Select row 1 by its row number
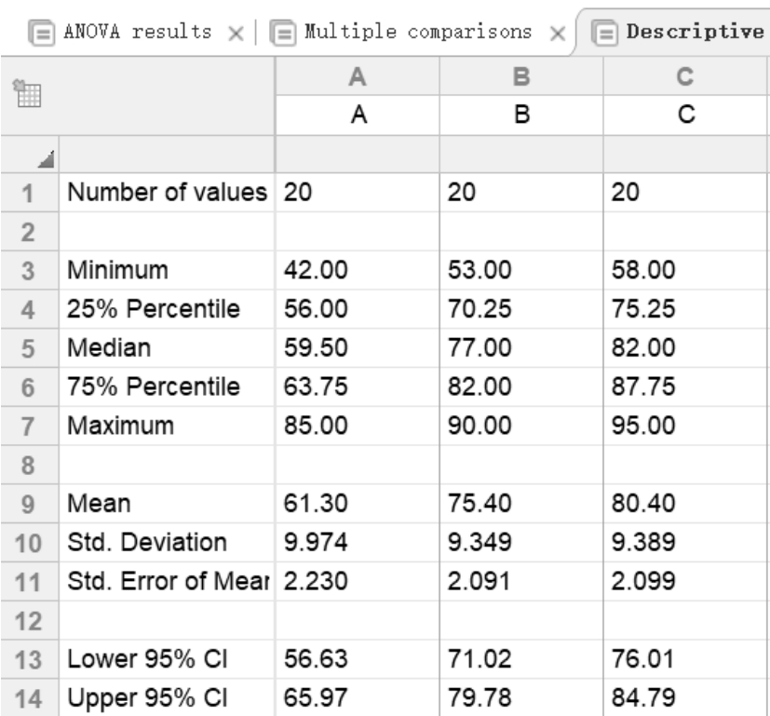This screenshot has width=770, height=716. pos(29,194)
